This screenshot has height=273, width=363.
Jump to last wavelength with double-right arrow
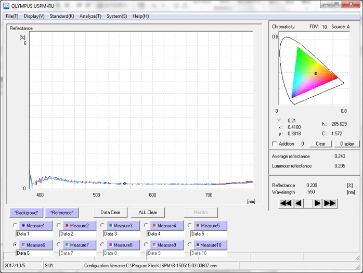(x=330, y=203)
